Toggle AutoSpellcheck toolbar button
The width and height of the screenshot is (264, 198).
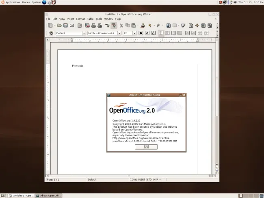click(114, 26)
